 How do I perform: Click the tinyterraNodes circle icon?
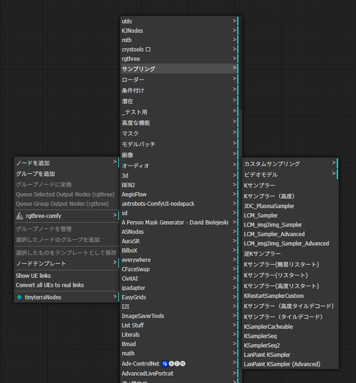click(19, 297)
